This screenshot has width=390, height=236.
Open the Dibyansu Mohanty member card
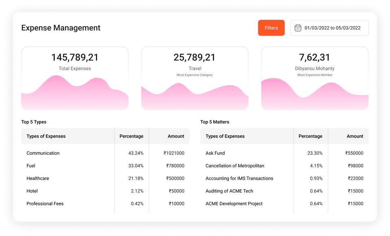pyautogui.click(x=314, y=78)
